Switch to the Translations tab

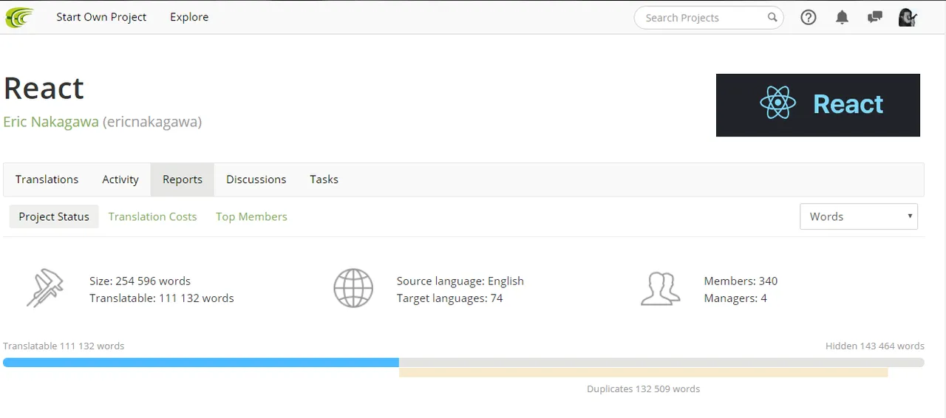(47, 179)
